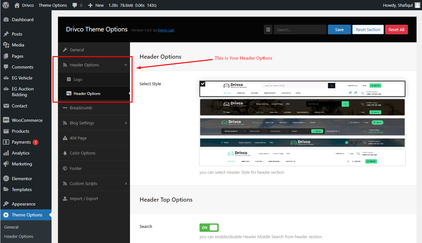Open the Breadcrumb section
Image resolution: width=422 pixels, height=243 pixels.
[94, 108]
